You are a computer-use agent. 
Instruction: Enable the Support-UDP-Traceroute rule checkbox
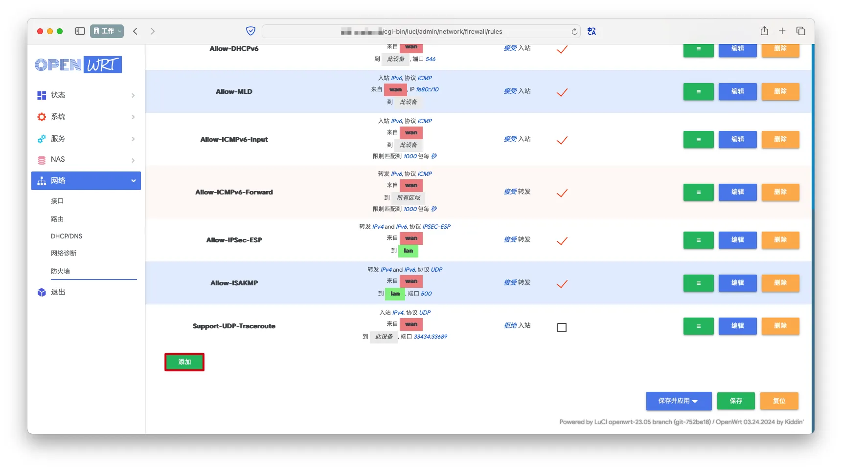coord(562,327)
